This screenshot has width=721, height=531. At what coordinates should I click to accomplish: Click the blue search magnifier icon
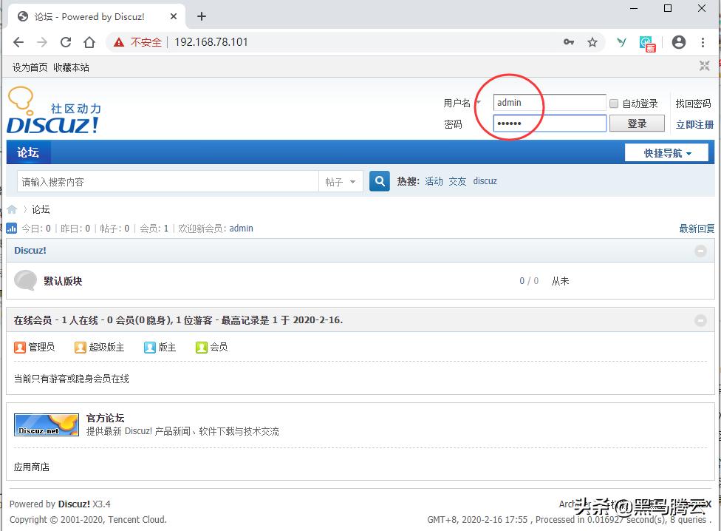pyautogui.click(x=379, y=180)
